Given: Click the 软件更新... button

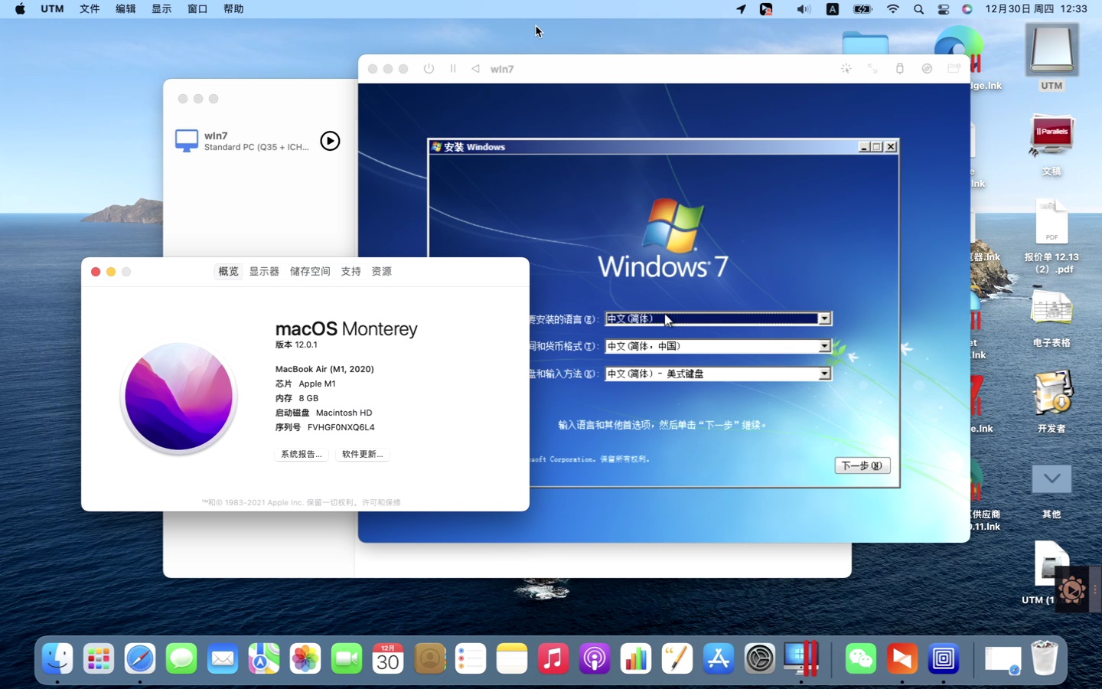Looking at the screenshot, I should [x=362, y=454].
